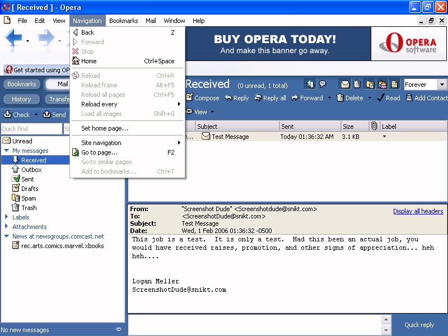This screenshot has height=336, width=448.
Task: Click the Display all headers link
Action: [418, 211]
